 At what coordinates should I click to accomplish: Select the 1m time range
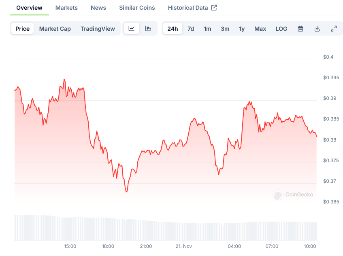(x=207, y=29)
